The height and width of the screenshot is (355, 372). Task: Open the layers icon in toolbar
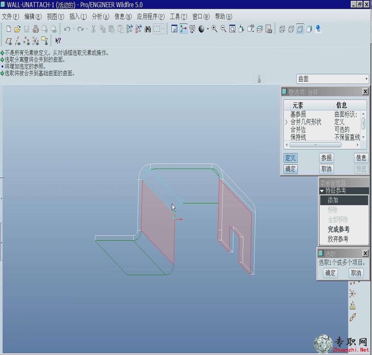coord(260,29)
